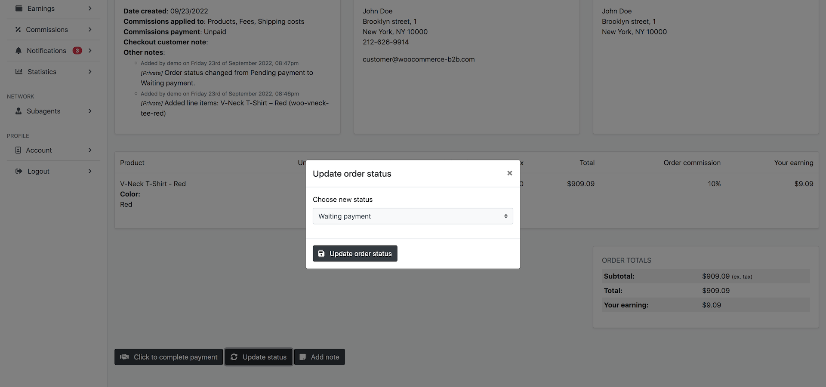Screen dimensions: 826x387
Task: Click the Account badge icon
Action: pyautogui.click(x=18, y=150)
